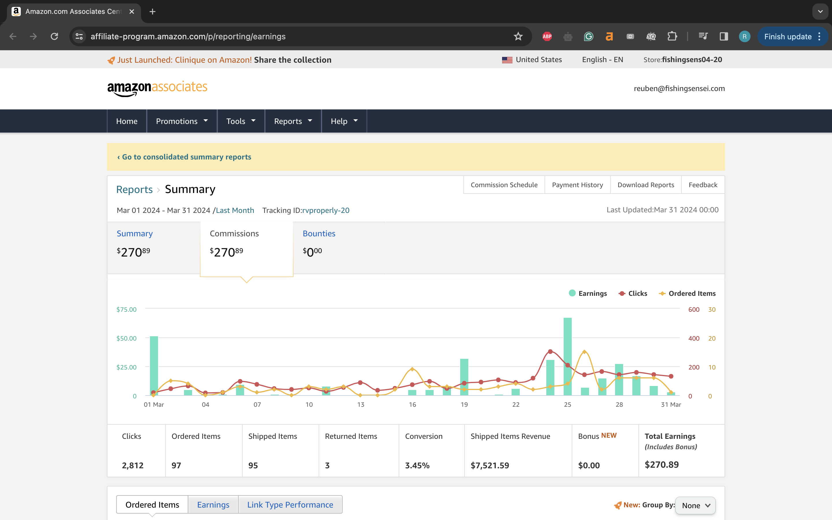Click the Clicks 2,812 value
Image resolution: width=832 pixels, height=520 pixels.
coord(132,465)
